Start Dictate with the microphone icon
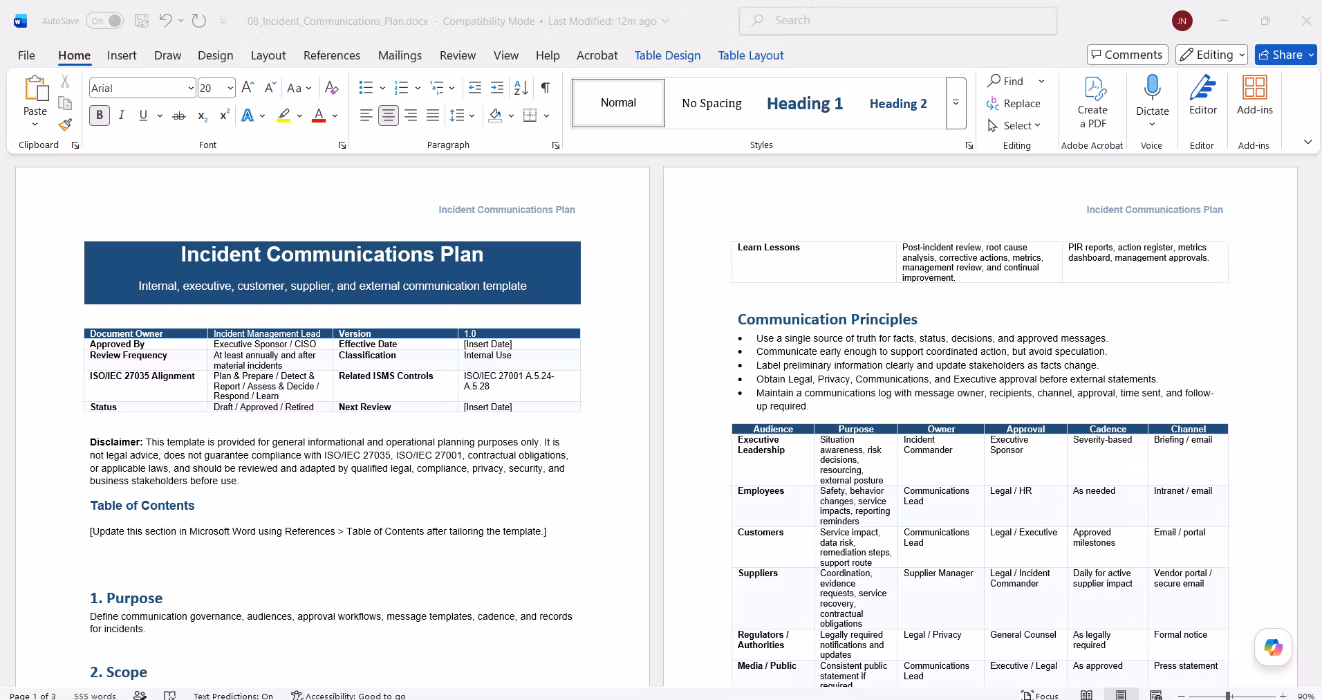1322x700 pixels. click(1152, 95)
